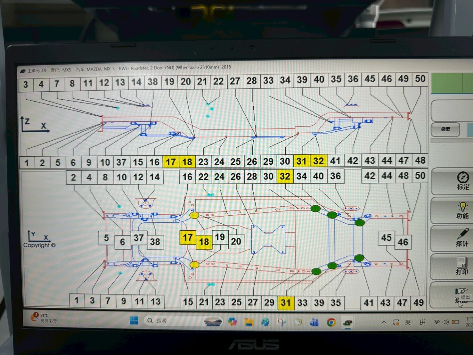Select point 38 in the Y-X top view
Viewport: 473px width, 355px height.
point(155,242)
